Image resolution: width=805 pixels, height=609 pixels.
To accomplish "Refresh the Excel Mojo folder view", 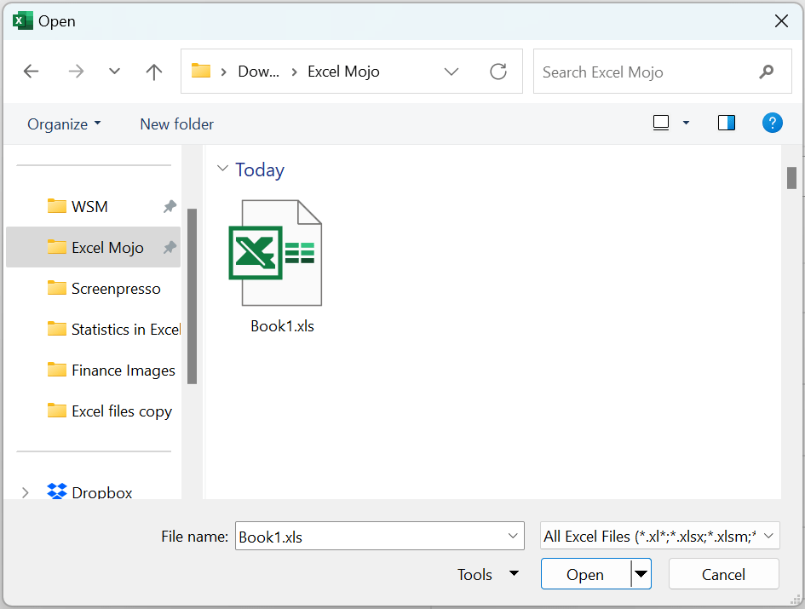I will 498,72.
